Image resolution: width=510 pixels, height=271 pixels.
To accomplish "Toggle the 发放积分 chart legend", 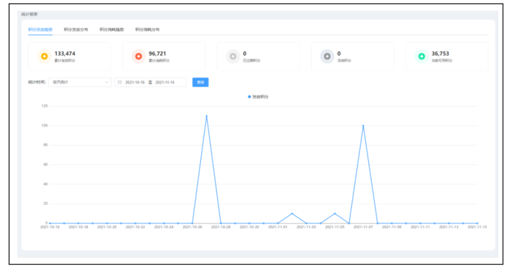I will click(x=258, y=97).
